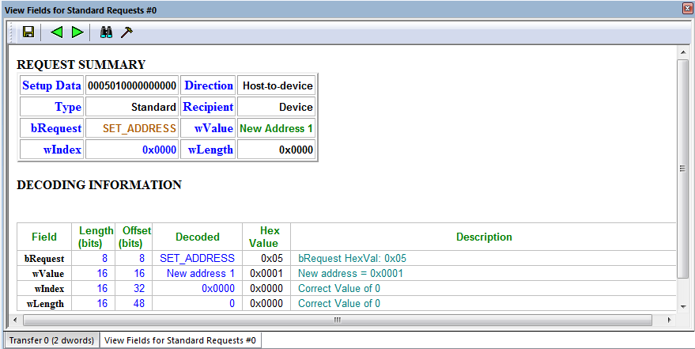Open settings with the hammer tool icon
This screenshot has width=695, height=349.
[x=127, y=32]
